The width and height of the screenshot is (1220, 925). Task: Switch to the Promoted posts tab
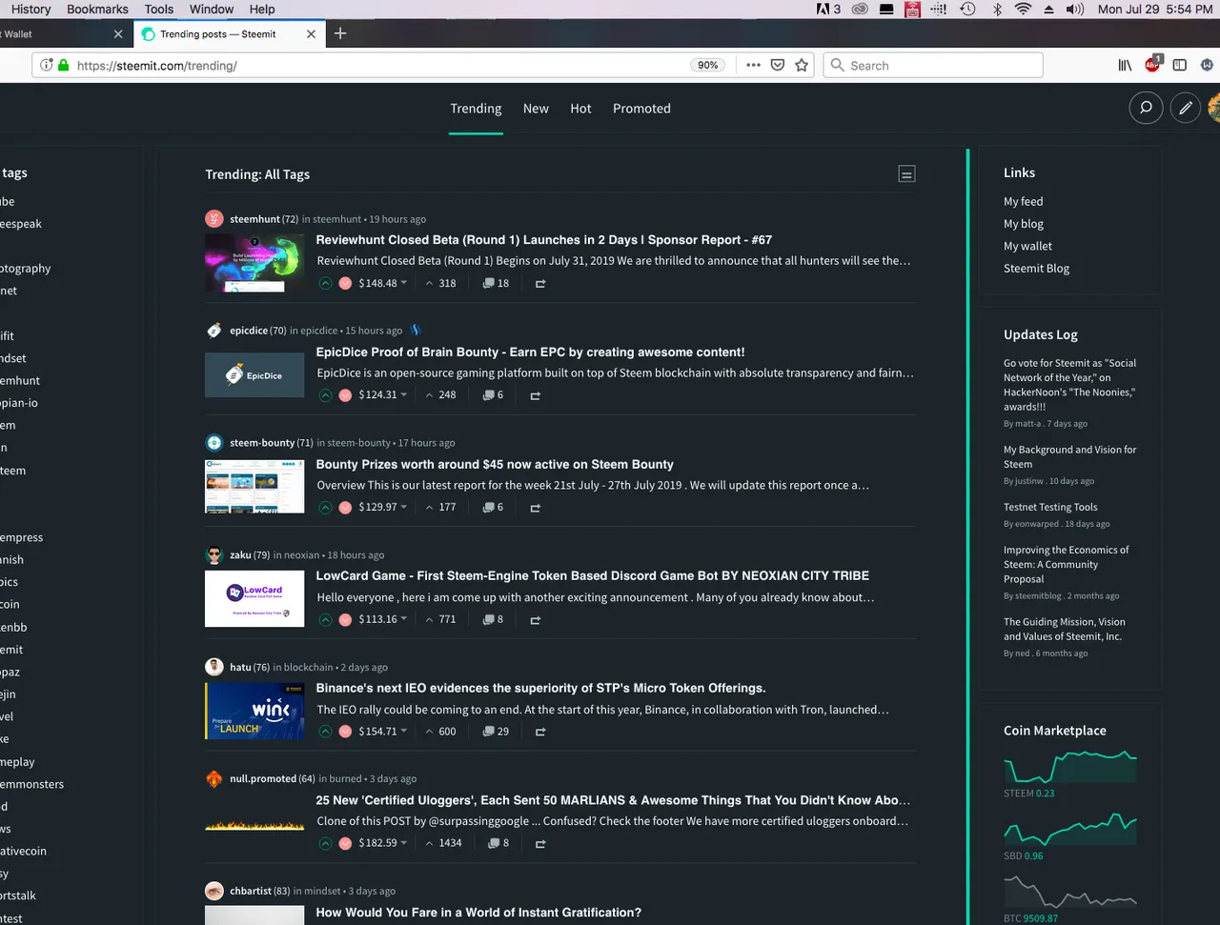pos(641,109)
